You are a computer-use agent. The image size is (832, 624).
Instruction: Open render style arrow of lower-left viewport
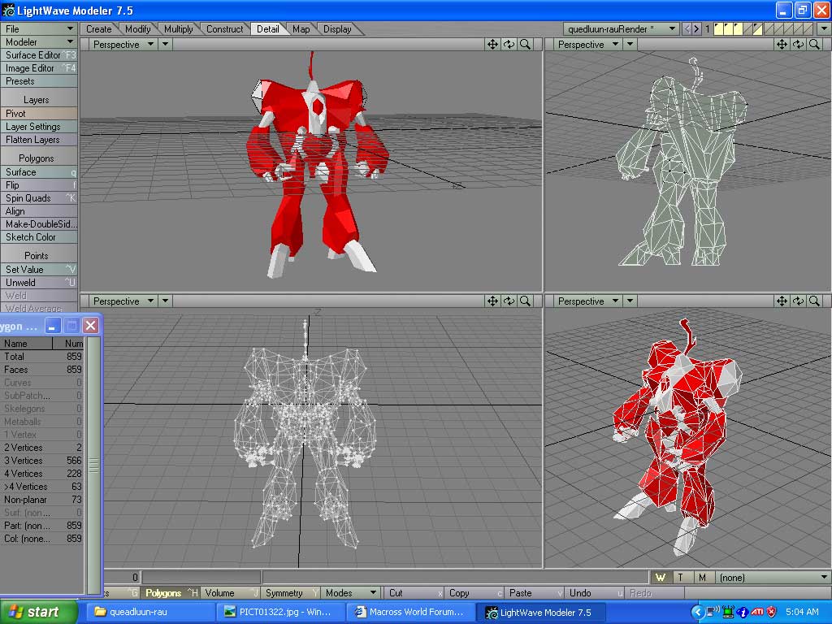[166, 301]
